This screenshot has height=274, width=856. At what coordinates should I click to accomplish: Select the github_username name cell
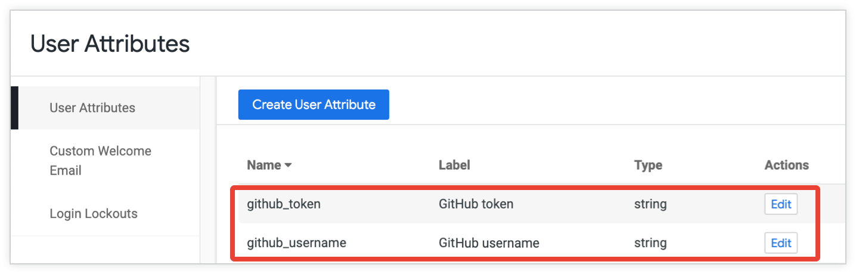point(296,243)
